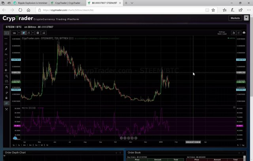253x161 pixels.
Task: Open the indicators button
Action: [44, 33]
